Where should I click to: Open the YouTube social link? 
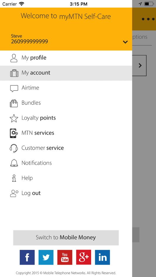[65, 257]
